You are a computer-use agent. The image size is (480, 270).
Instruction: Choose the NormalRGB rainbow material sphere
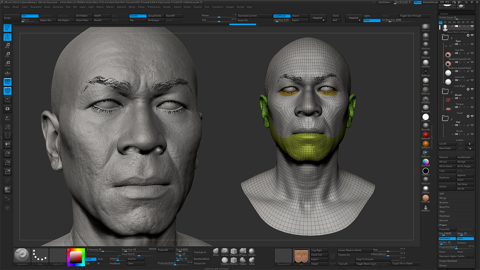426,162
